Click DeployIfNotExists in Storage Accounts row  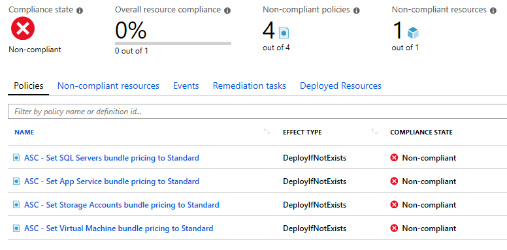click(315, 205)
